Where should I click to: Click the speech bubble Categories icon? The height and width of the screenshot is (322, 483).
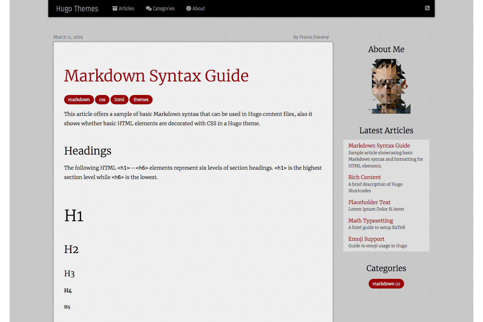click(x=148, y=8)
